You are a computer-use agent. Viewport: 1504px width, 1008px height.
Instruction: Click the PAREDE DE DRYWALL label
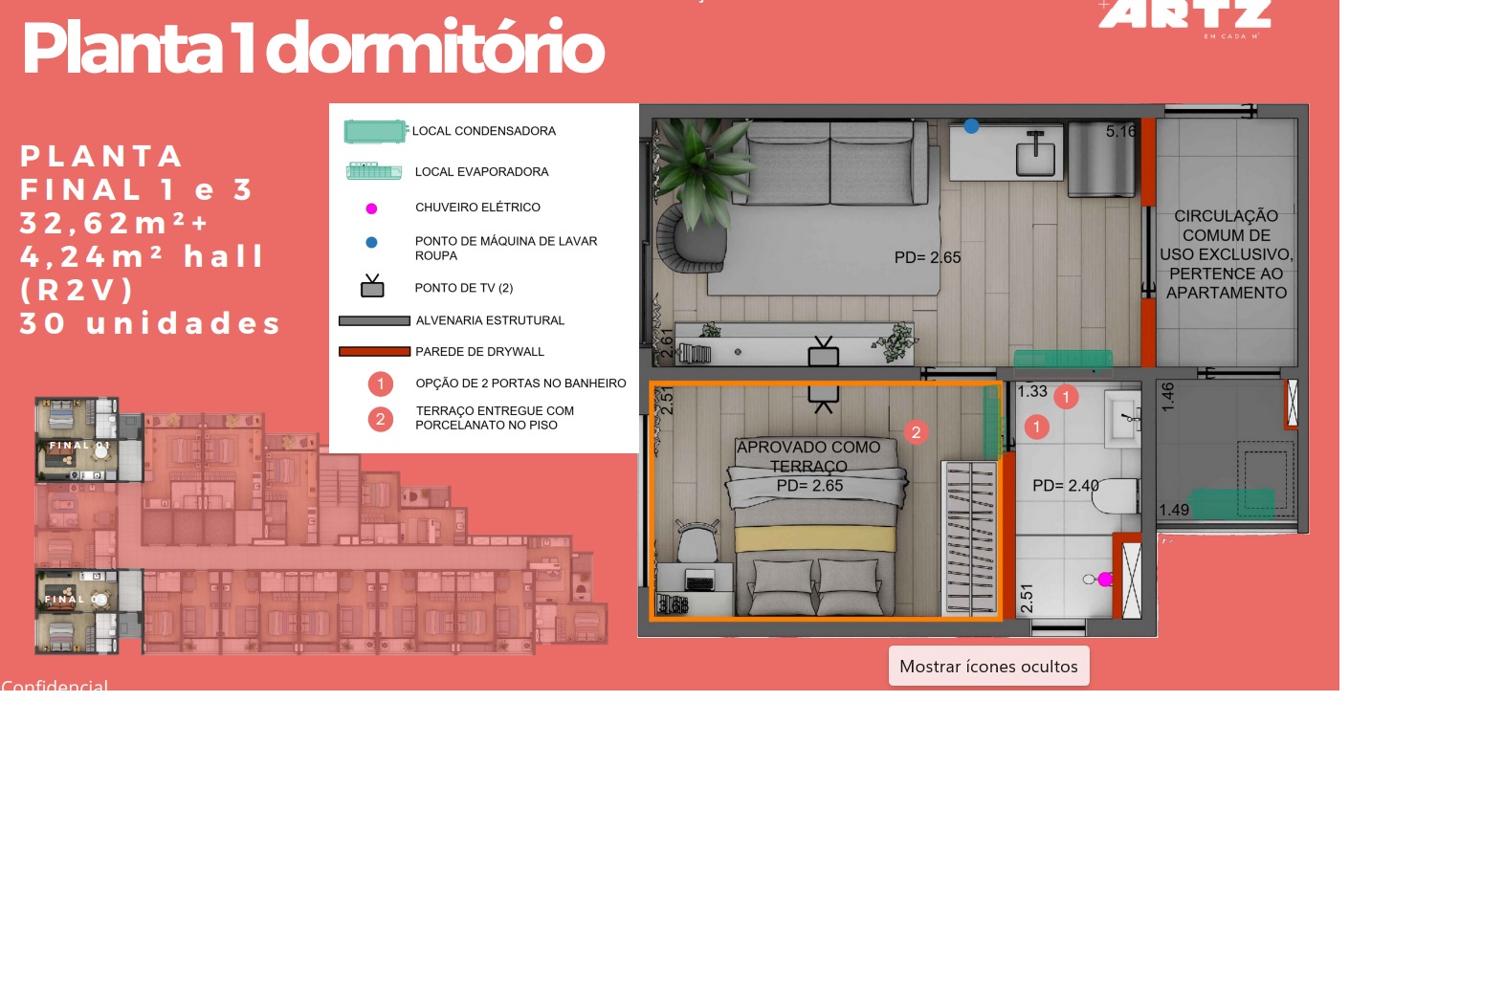(479, 352)
